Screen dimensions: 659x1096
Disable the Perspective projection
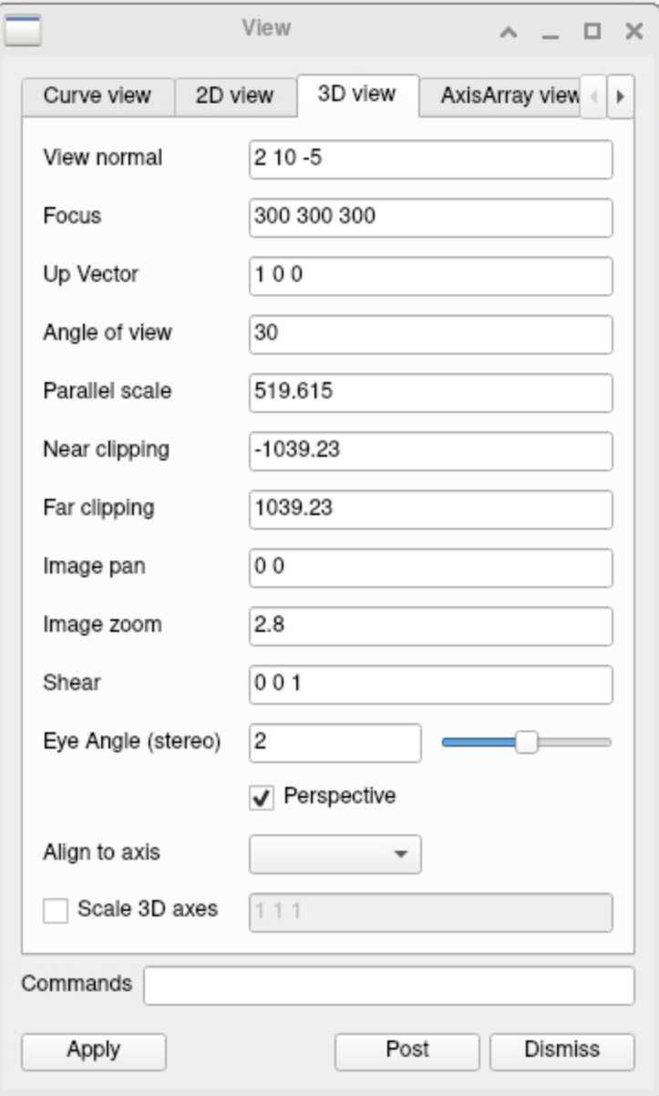coord(263,796)
